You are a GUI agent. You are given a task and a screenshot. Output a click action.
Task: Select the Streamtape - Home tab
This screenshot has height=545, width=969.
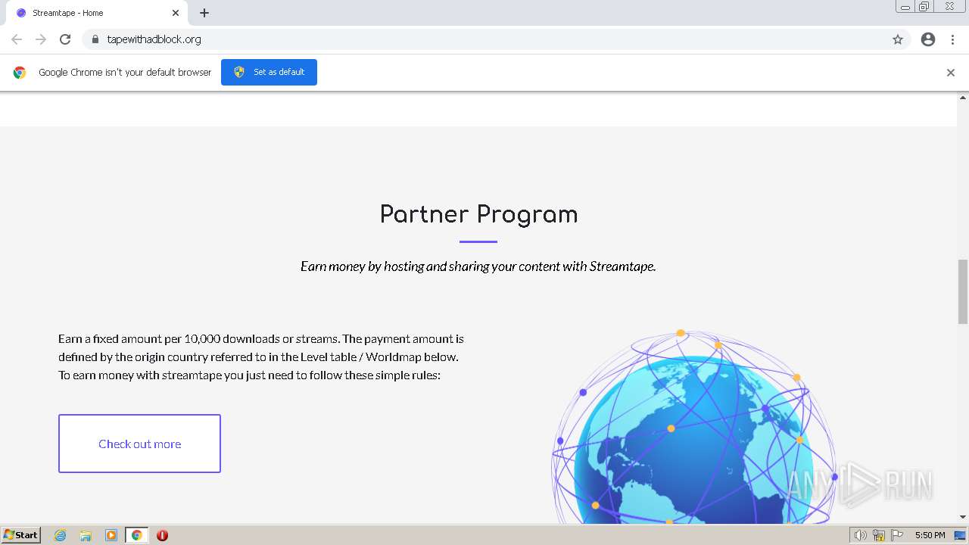click(96, 13)
